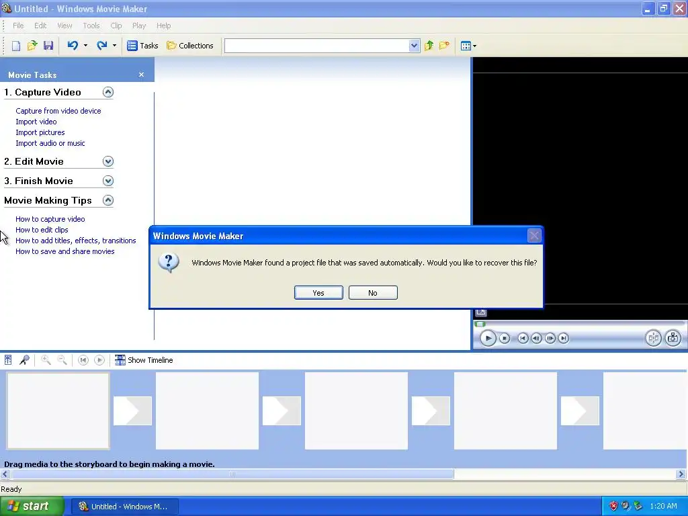Viewport: 688px width, 516px height.
Task: Click the Open Project folder icon
Action: pos(32,46)
